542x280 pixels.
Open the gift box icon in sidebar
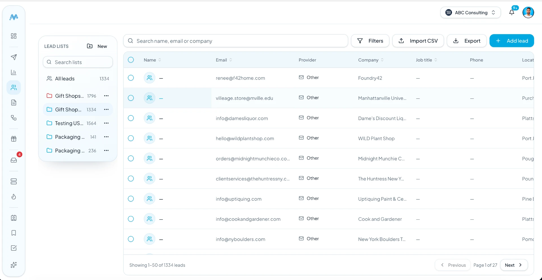pos(14,139)
